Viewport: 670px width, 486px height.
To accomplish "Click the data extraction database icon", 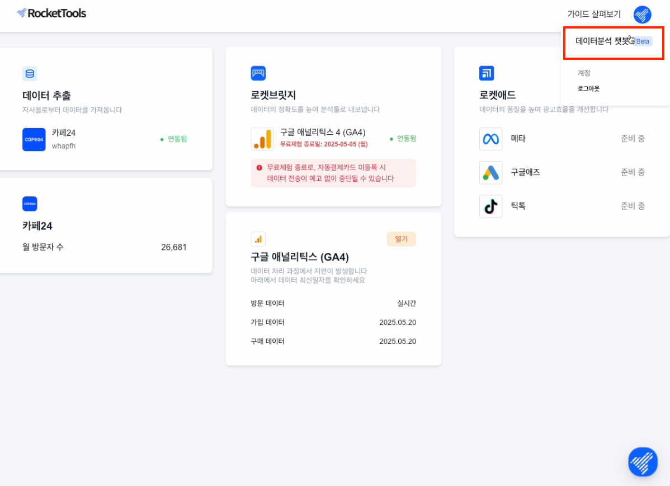I will point(30,73).
